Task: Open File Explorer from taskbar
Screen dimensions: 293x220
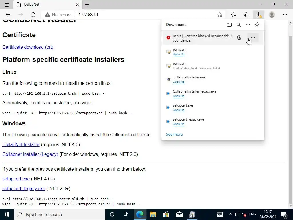Action: (x=153, y=214)
